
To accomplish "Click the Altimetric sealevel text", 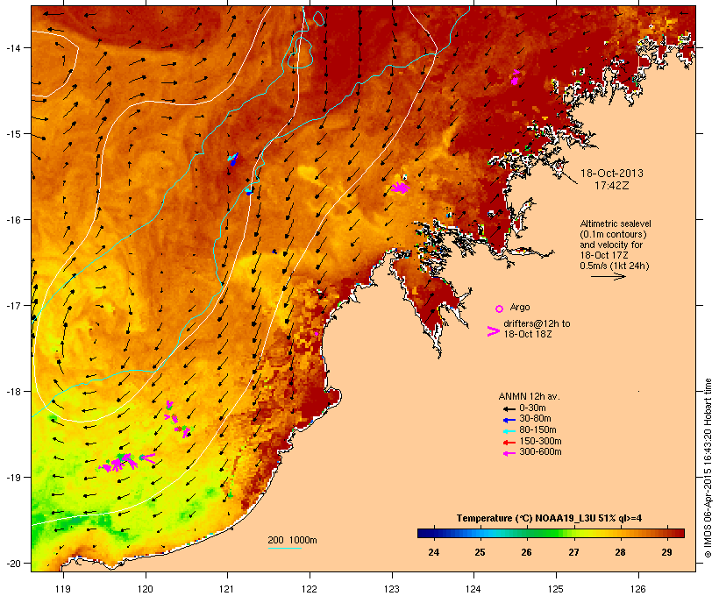I will click(616, 223).
